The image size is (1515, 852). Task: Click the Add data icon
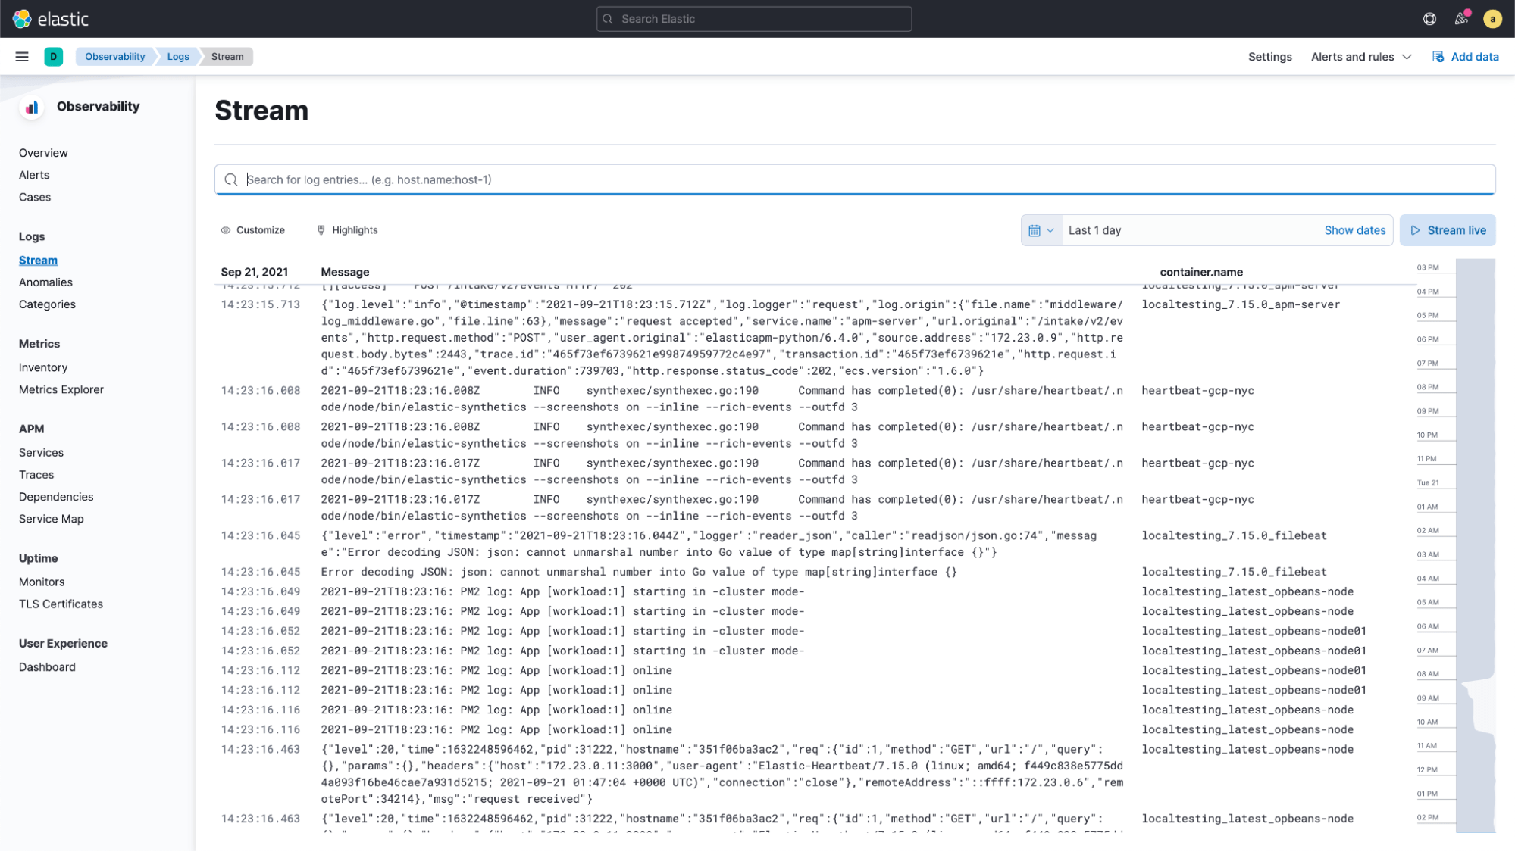1438,57
